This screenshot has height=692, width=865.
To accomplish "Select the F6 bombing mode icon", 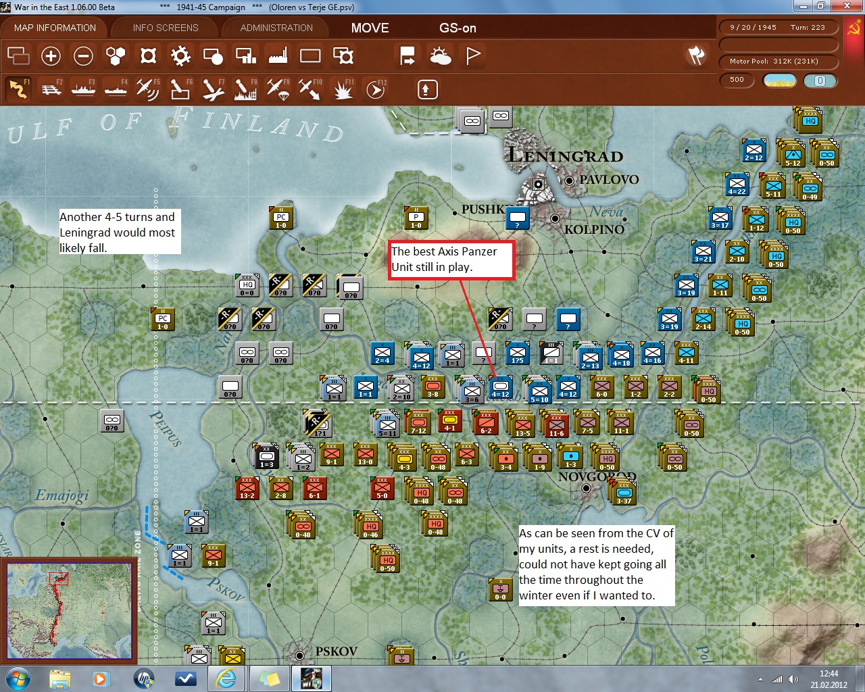I will tap(180, 89).
